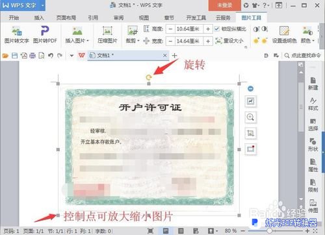This screenshot has height=235, width=325.
Task: Toggle the 锁定纵横比 checkbox
Action: pos(216,29)
